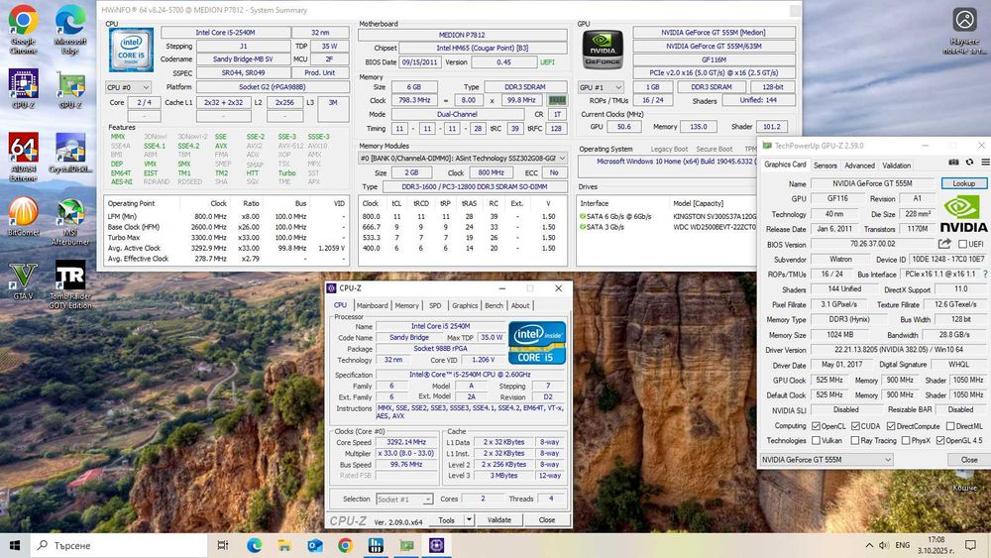The height and width of the screenshot is (558, 991).
Task: Open the Microsoft Edge desktop shortcut
Action: (70, 29)
